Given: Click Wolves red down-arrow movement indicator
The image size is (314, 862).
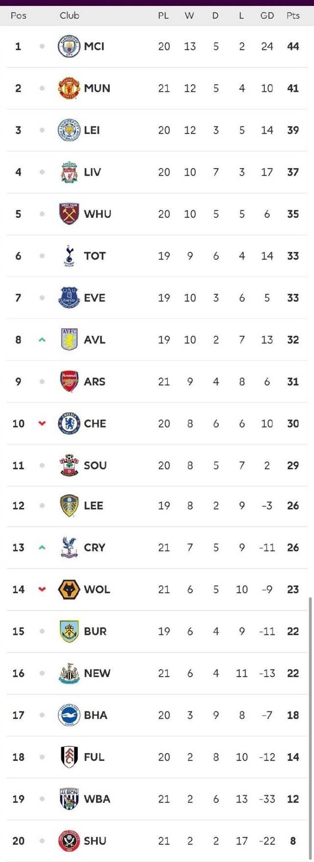Looking at the screenshot, I should click(42, 589).
